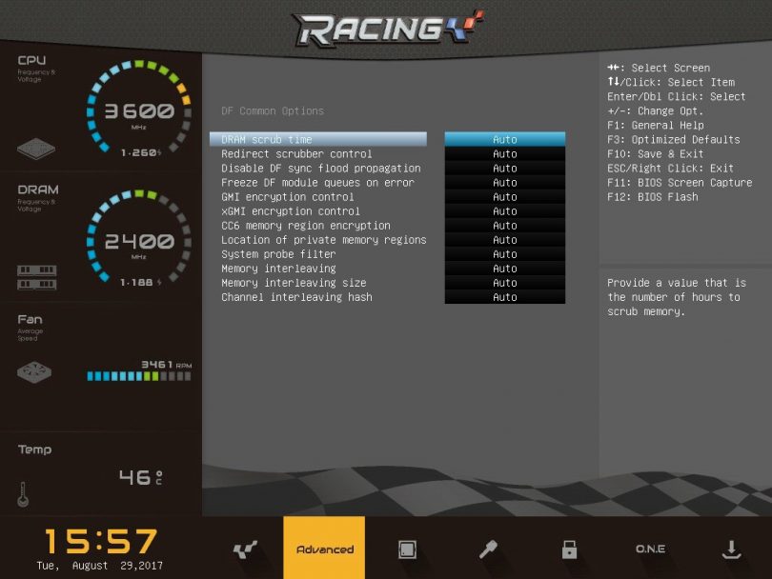Image resolution: width=772 pixels, height=579 pixels.
Task: Click the 15:57 clock display
Action: pos(100,542)
